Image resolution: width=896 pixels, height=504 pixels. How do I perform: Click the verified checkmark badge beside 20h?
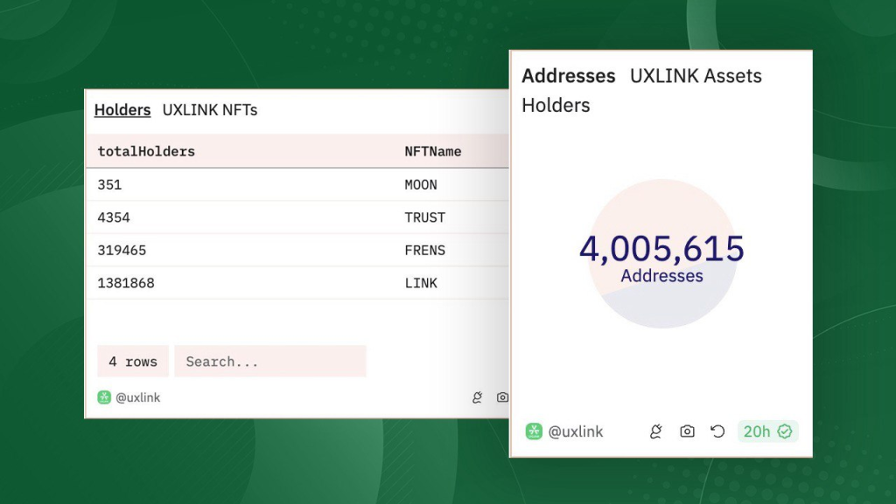coord(785,432)
